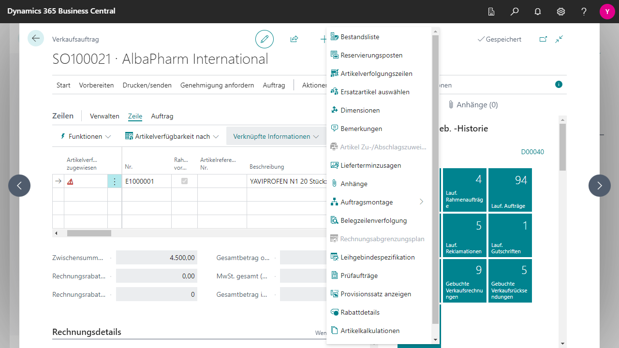Select the Zeile tab
This screenshot has height=348, width=619.
click(x=135, y=116)
